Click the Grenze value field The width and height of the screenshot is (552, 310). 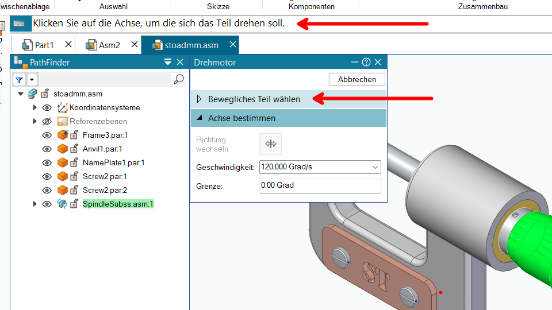click(x=320, y=185)
